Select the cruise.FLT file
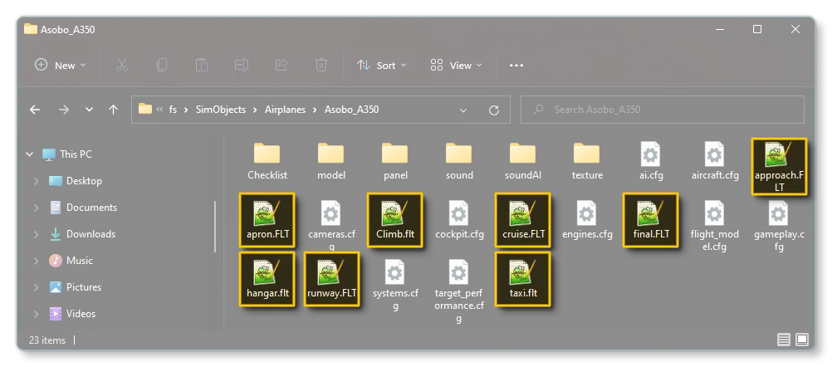This screenshot has width=832, height=367. tap(522, 219)
